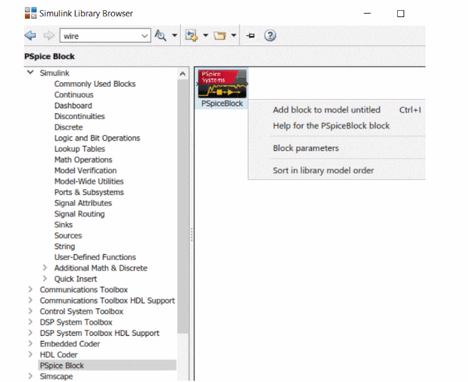Expand the Simscape node
This screenshot has width=468, height=382.
click(x=30, y=376)
